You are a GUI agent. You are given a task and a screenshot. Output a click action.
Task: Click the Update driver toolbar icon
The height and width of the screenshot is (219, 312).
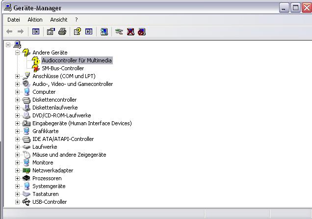[x=119, y=31]
